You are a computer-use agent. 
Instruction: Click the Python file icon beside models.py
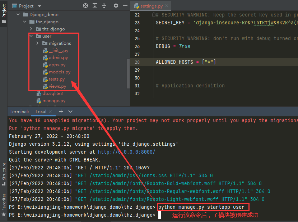click(x=45, y=72)
